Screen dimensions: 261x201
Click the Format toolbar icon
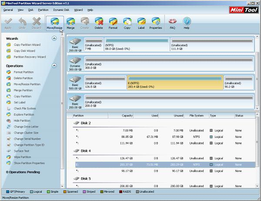tap(113, 21)
